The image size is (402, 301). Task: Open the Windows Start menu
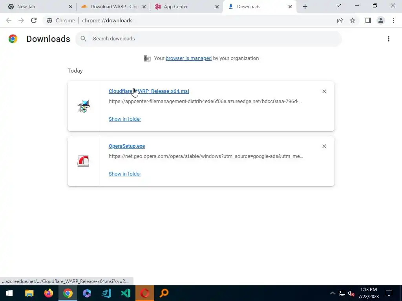(x=9, y=293)
